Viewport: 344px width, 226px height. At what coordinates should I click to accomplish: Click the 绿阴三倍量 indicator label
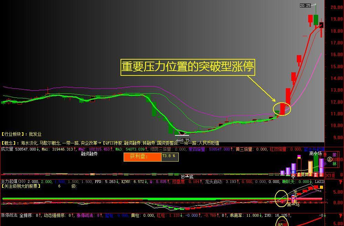(x=160, y=149)
